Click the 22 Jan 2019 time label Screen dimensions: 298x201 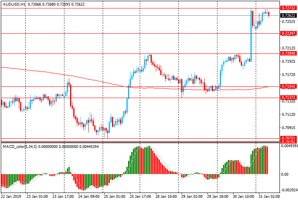[11, 197]
